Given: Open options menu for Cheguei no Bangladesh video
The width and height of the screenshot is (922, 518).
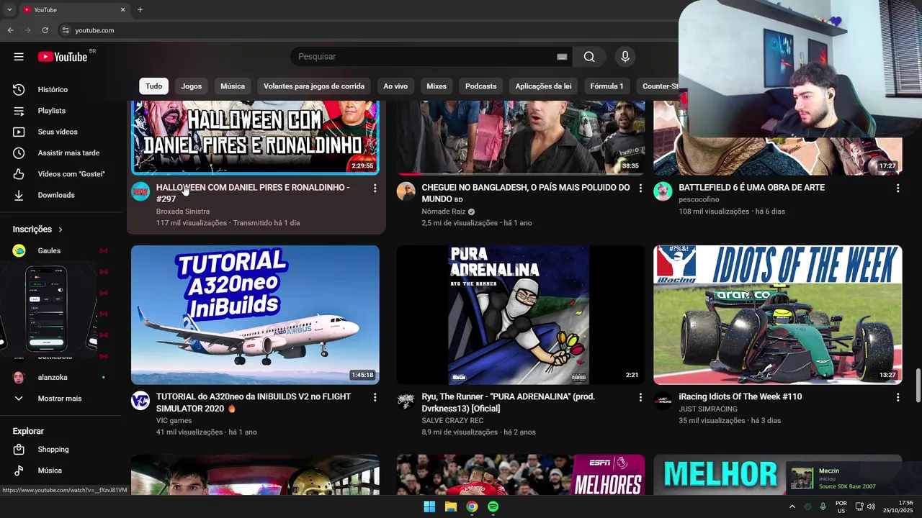Looking at the screenshot, I should tap(640, 188).
